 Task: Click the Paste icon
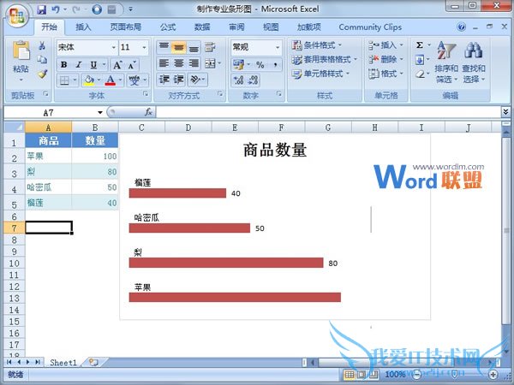coord(21,51)
